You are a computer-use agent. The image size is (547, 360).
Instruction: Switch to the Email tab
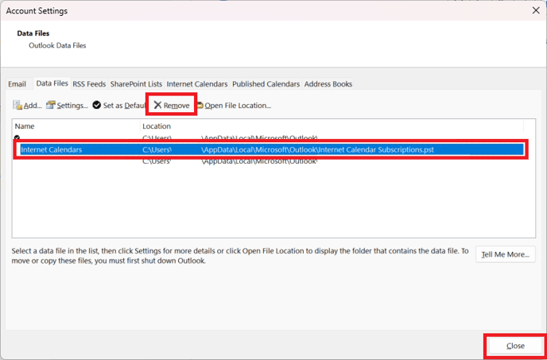(17, 84)
